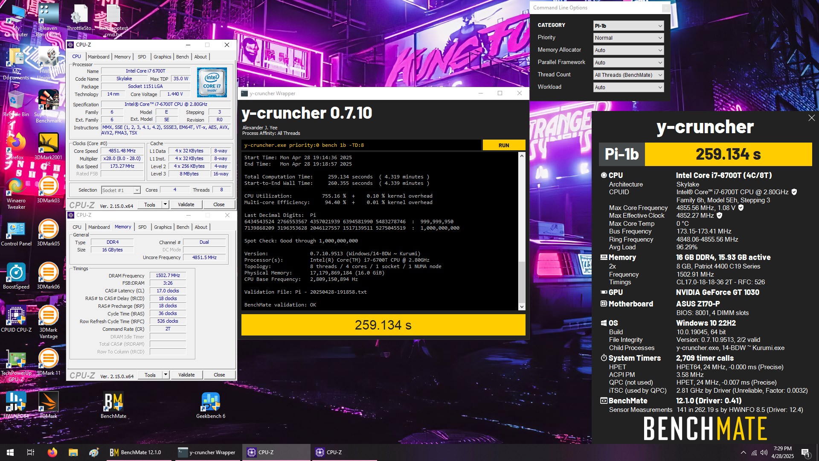Launch Firefox from the desktop
The image size is (819, 461).
point(16,146)
